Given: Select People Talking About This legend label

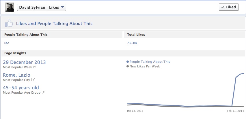Looking at the screenshot, I should coord(150,62).
